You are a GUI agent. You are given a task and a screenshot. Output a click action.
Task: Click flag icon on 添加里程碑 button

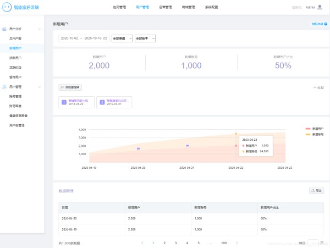click(62, 87)
